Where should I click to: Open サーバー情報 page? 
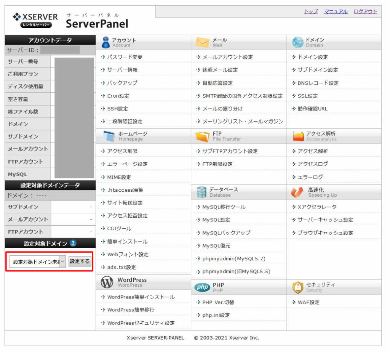coord(122,70)
